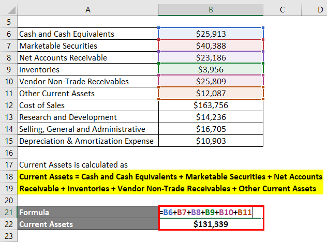Click the 'Other Current Assets' cell

pyautogui.click(x=88, y=93)
